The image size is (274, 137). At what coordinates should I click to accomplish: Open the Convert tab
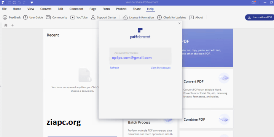[x=46, y=9]
